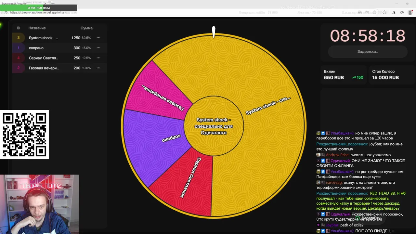Click the 08:58:18 countdown timer
416x234 pixels.
pos(368,35)
